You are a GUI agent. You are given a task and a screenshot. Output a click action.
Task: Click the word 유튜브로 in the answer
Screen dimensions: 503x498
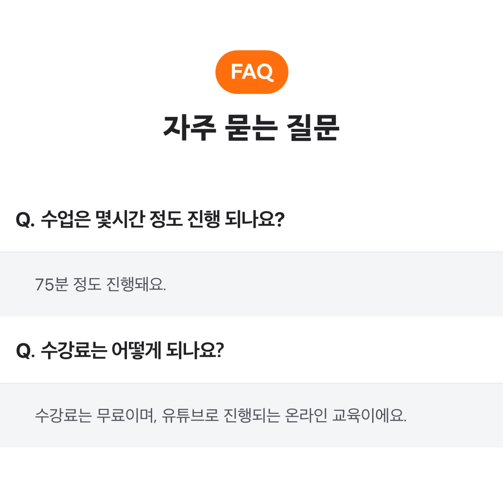(190, 416)
